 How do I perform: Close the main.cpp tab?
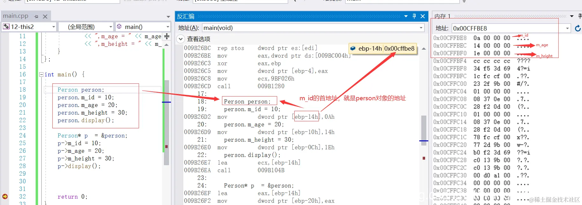click(x=45, y=16)
